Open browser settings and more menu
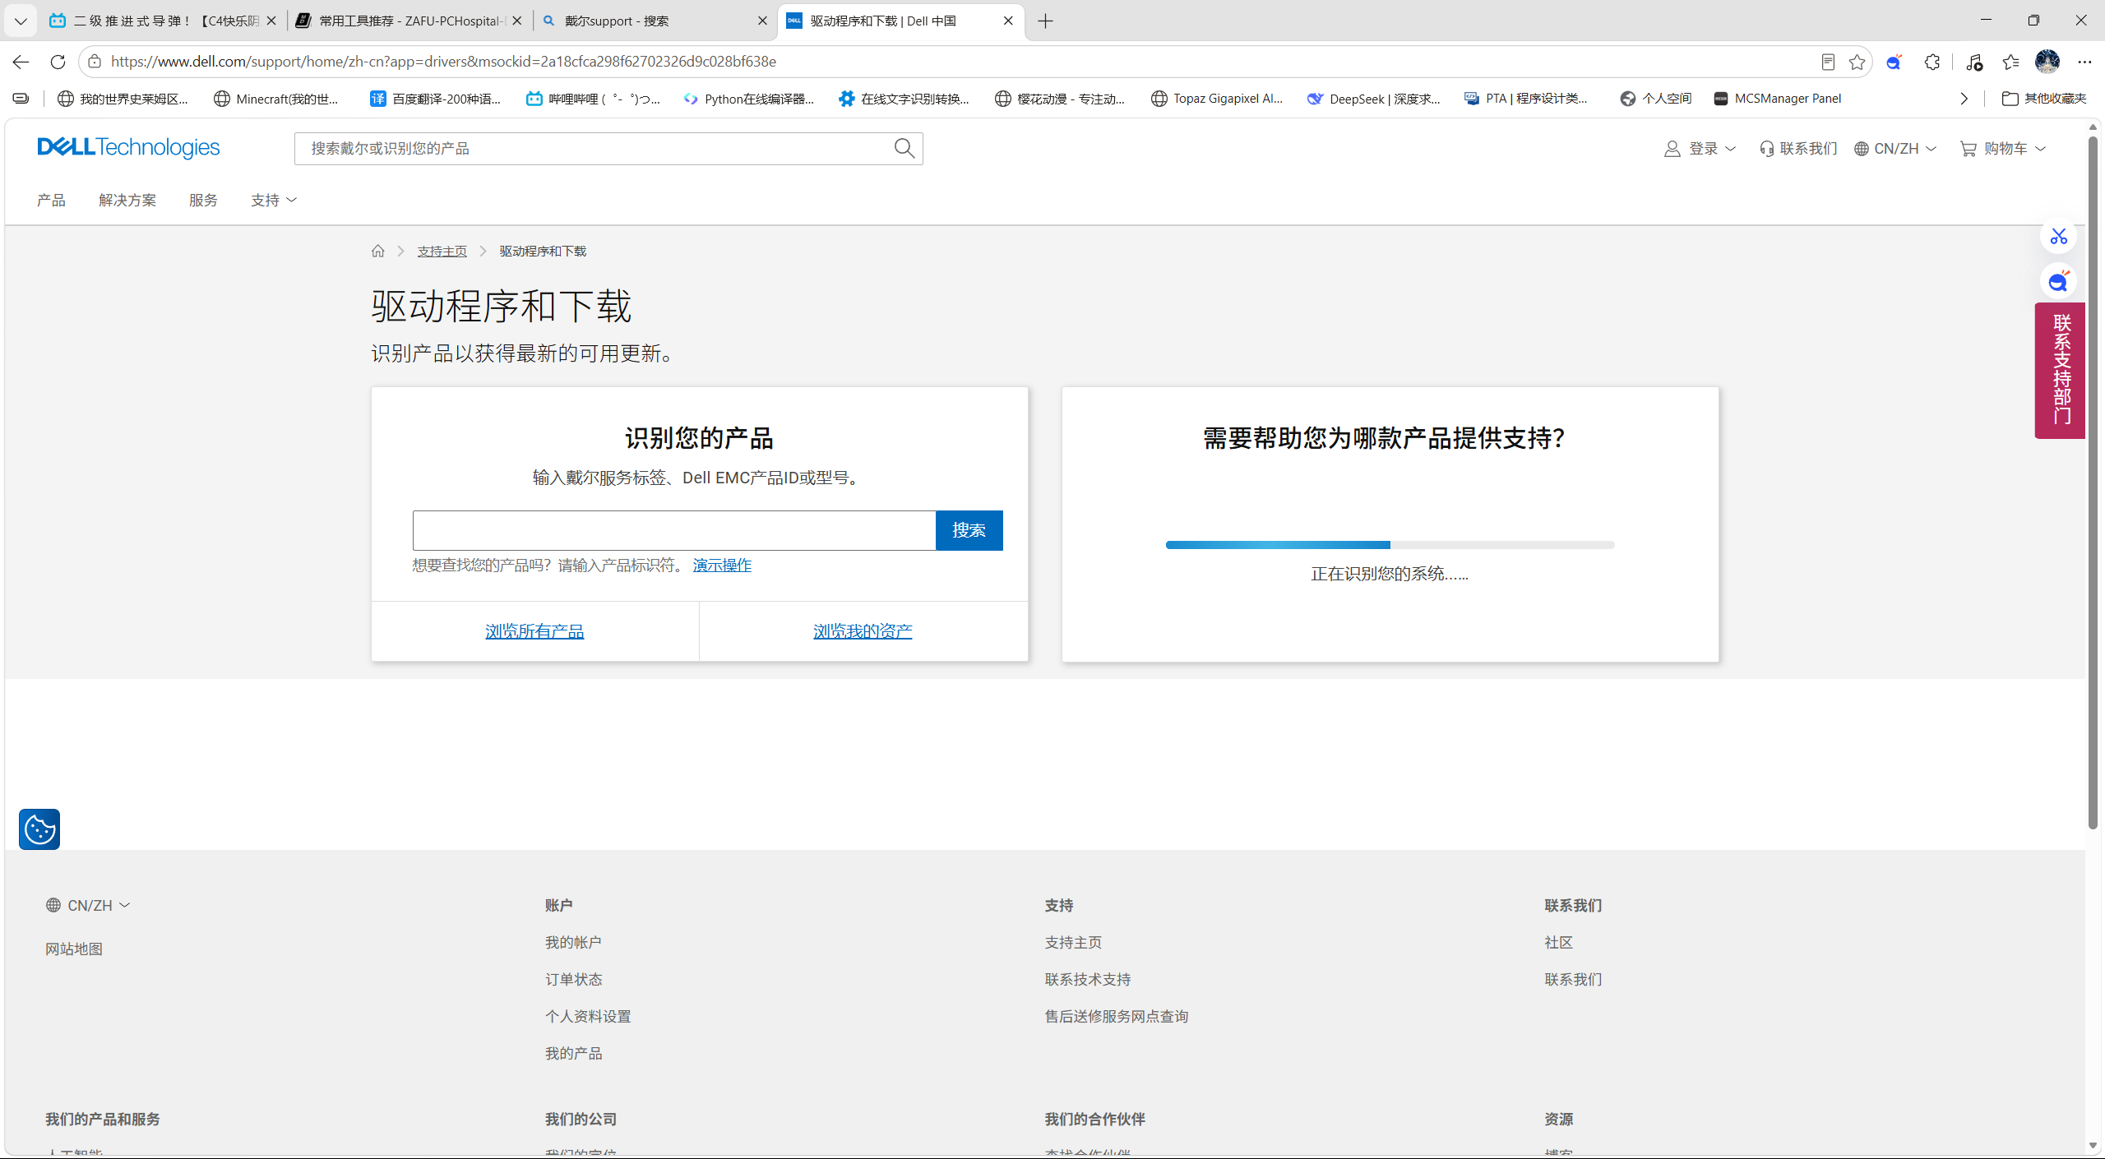This screenshot has height=1159, width=2105. [2084, 62]
